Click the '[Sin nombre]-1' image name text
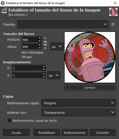 coord(18,15)
